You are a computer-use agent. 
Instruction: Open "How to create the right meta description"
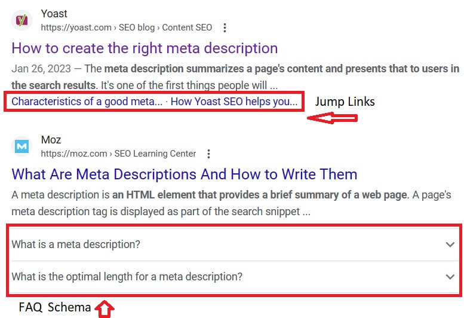click(x=145, y=48)
